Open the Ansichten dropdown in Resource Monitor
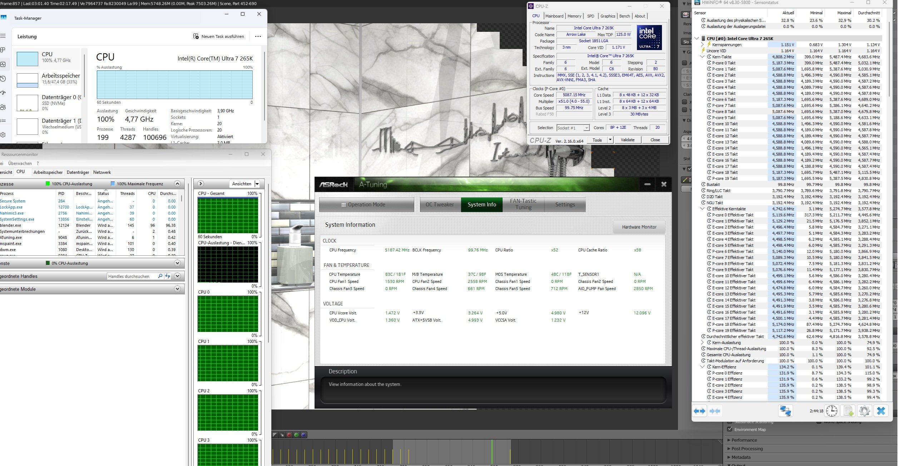 [257, 184]
